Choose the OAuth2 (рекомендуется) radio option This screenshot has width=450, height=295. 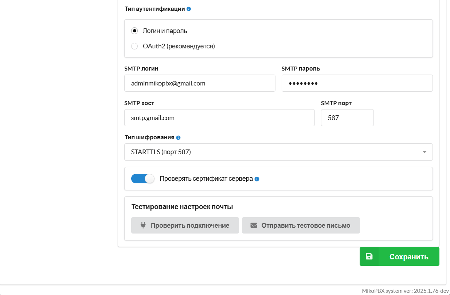pyautogui.click(x=134, y=46)
